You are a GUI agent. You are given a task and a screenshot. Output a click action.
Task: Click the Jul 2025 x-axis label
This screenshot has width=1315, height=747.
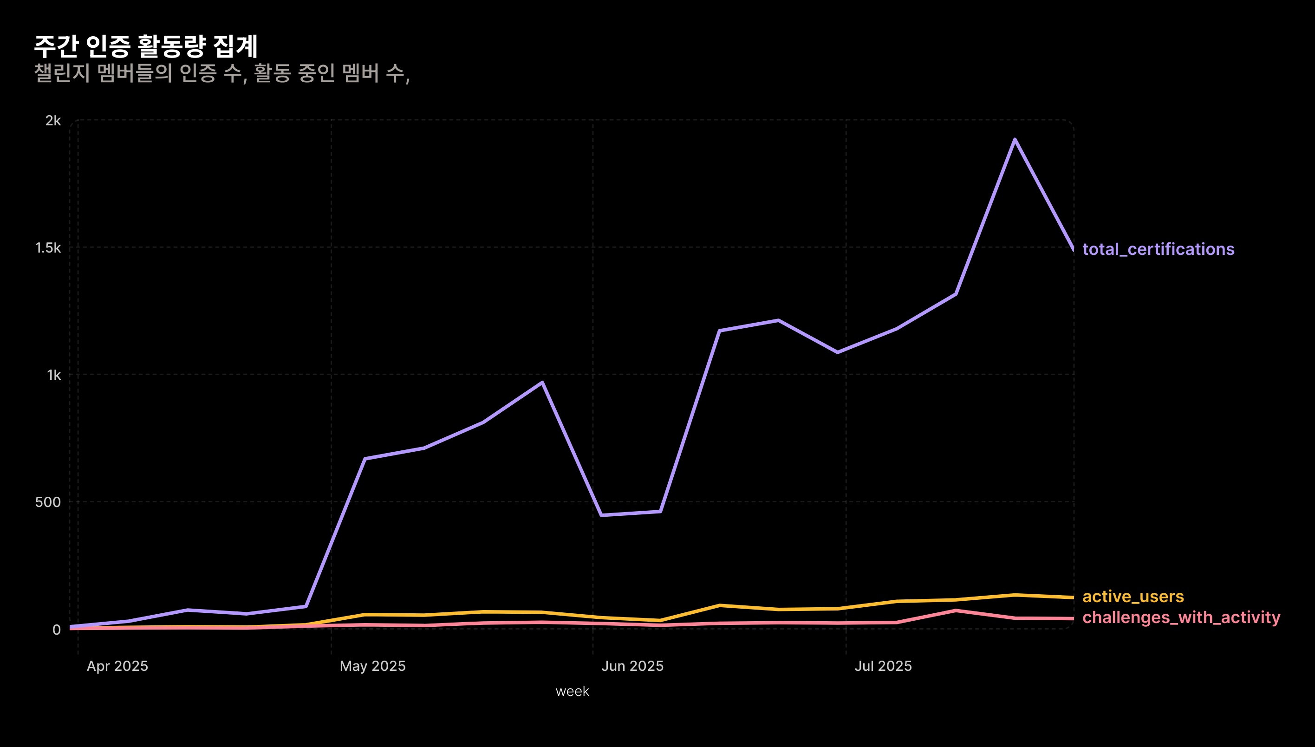(883, 666)
